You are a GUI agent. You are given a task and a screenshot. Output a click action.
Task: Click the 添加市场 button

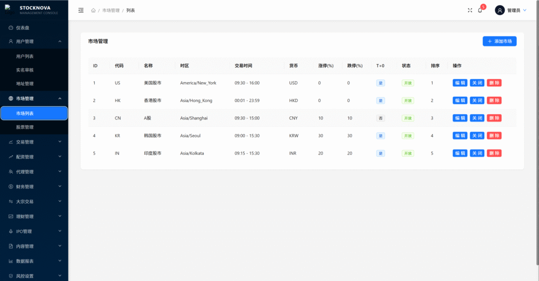click(500, 41)
